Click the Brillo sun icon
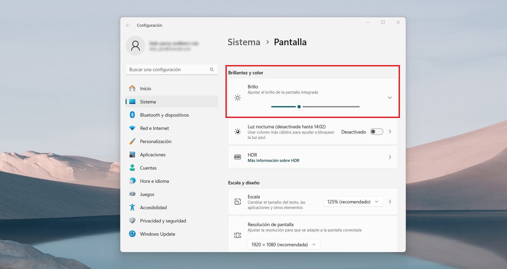Screen dimensions: 507x269 pos(238,98)
